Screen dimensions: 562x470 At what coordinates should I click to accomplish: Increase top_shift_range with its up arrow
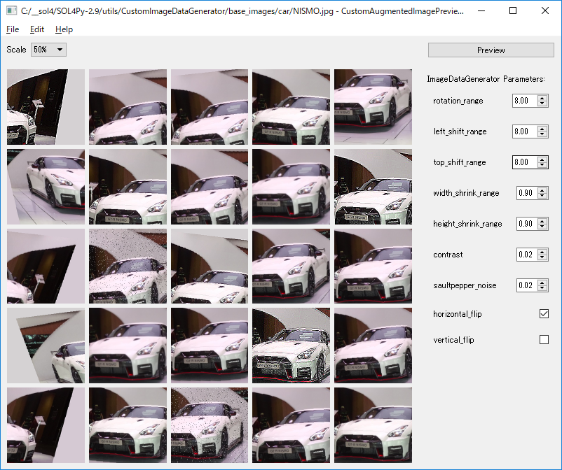coord(542,159)
